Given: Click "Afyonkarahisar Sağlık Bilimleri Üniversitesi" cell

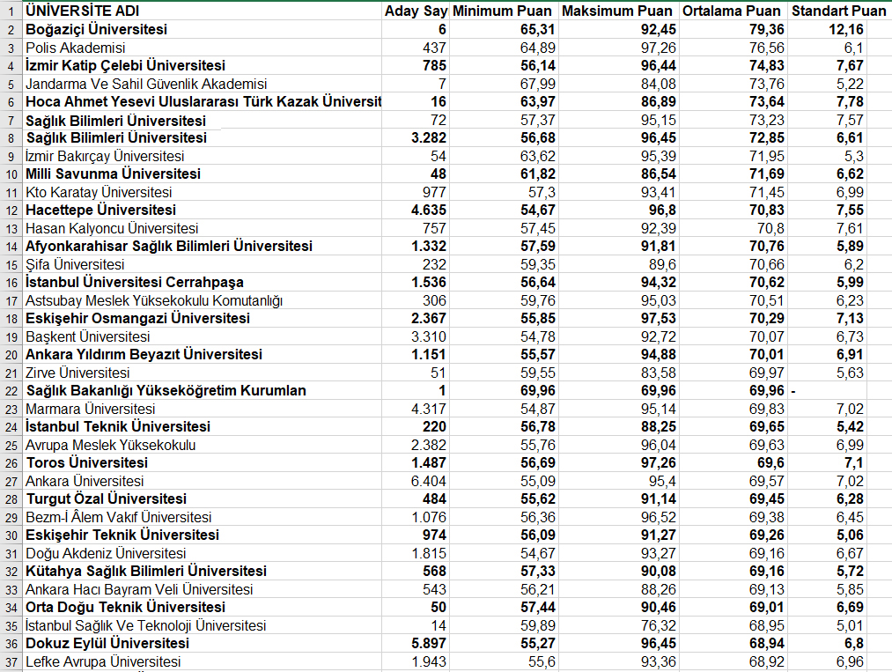Looking at the screenshot, I should click(x=203, y=246).
